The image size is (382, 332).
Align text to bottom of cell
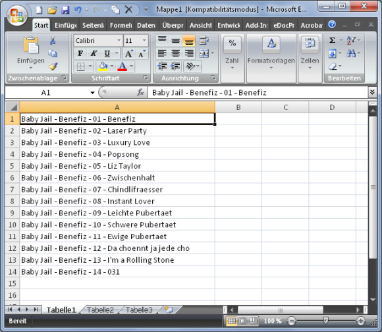tap(189, 40)
